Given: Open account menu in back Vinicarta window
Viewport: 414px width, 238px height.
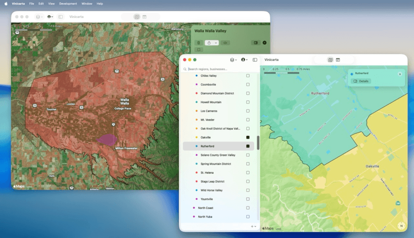Looking at the screenshot, I should (x=50, y=17).
